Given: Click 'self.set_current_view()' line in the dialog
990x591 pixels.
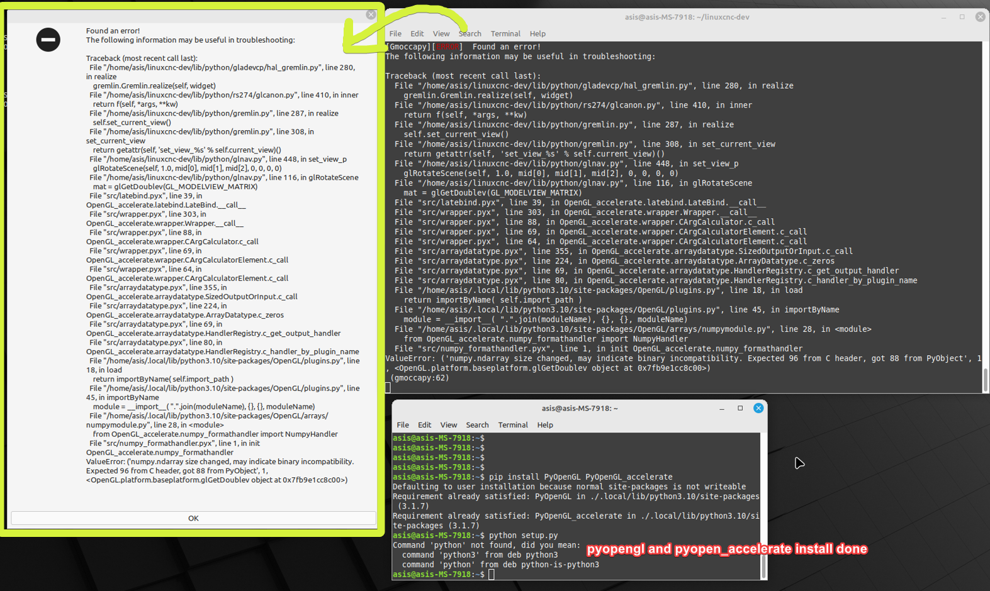Looking at the screenshot, I should click(x=132, y=123).
